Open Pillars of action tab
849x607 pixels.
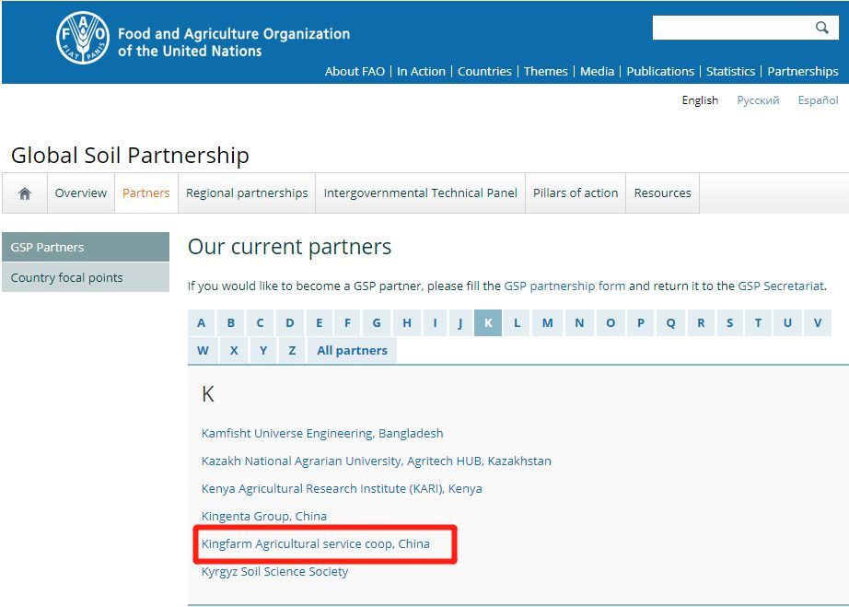576,193
